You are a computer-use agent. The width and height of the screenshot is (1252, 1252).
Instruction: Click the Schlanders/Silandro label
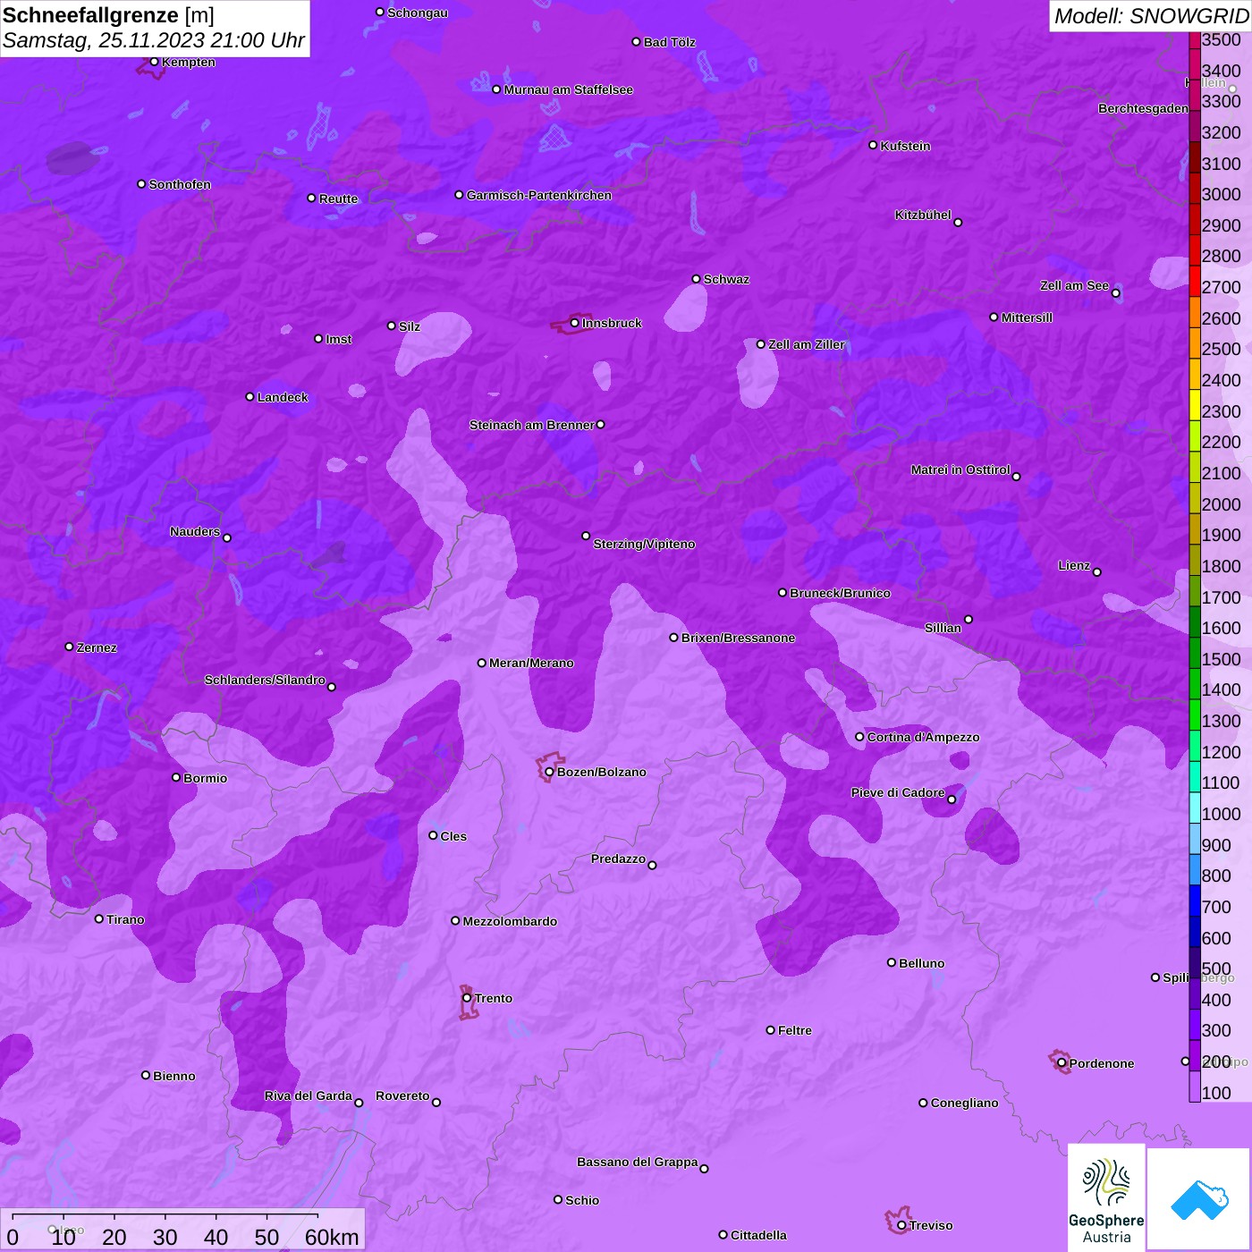pos(265,680)
